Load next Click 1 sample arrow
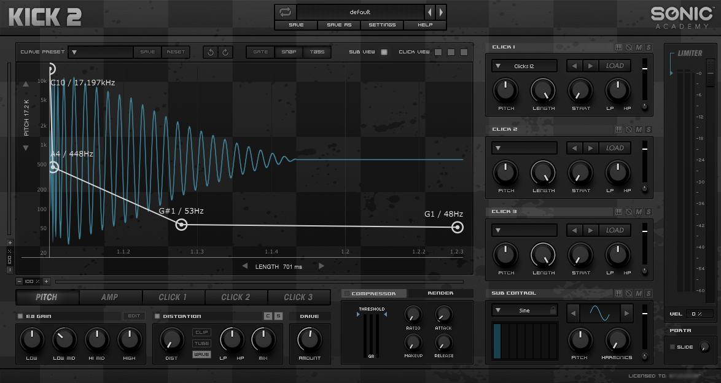The height and width of the screenshot is (383, 721). point(590,66)
